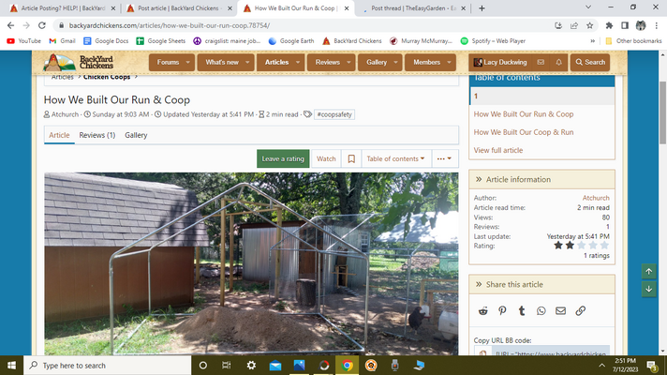The width and height of the screenshot is (667, 375).
Task: Switch to the Reviews (1) tab
Action: coord(97,135)
